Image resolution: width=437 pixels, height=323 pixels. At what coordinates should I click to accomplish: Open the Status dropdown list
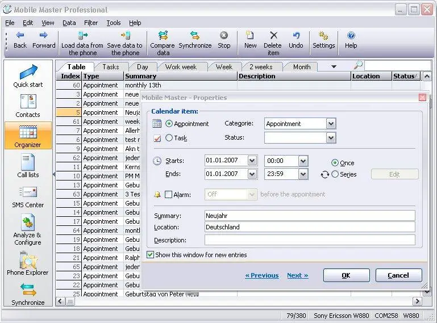[x=331, y=138]
